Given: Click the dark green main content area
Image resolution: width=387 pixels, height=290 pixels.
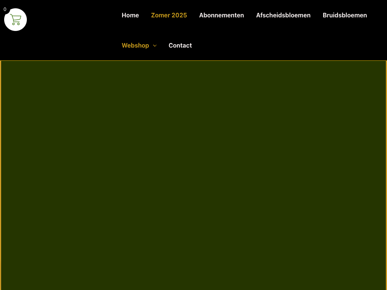Looking at the screenshot, I should click(193, 174).
